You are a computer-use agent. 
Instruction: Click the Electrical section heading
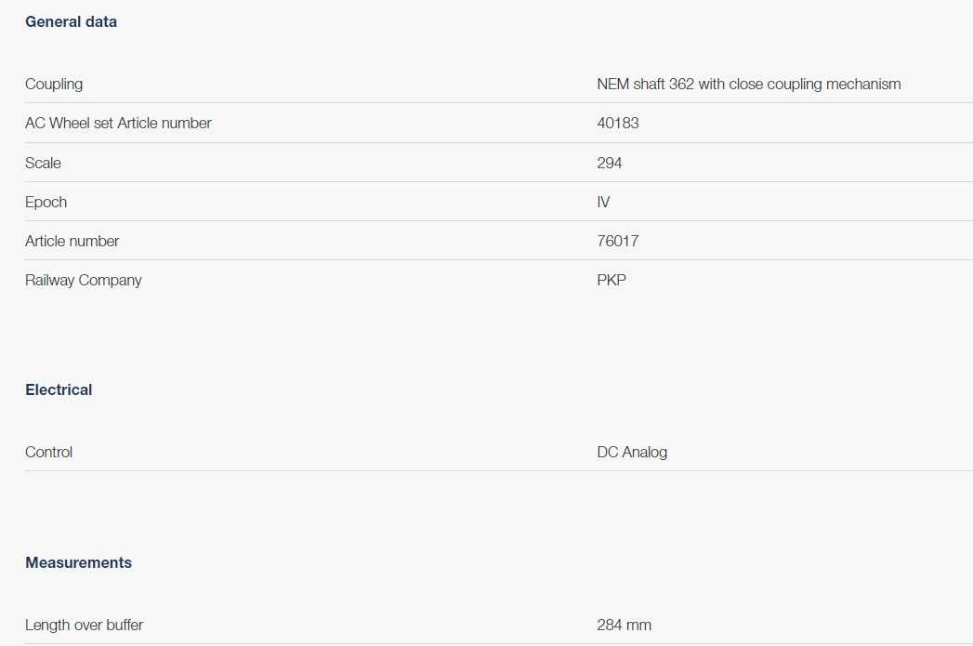coord(59,389)
